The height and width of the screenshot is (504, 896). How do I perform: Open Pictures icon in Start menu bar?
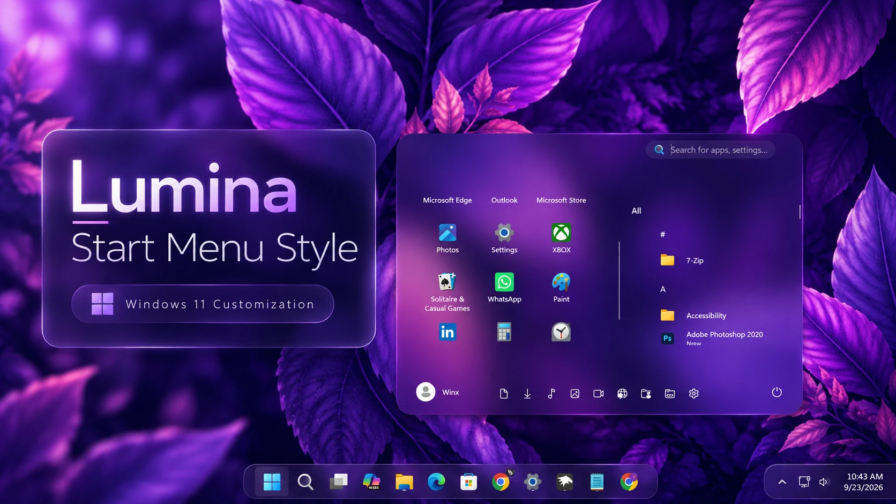tap(575, 394)
